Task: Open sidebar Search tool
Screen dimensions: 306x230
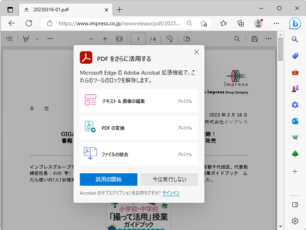Action: pos(295,40)
